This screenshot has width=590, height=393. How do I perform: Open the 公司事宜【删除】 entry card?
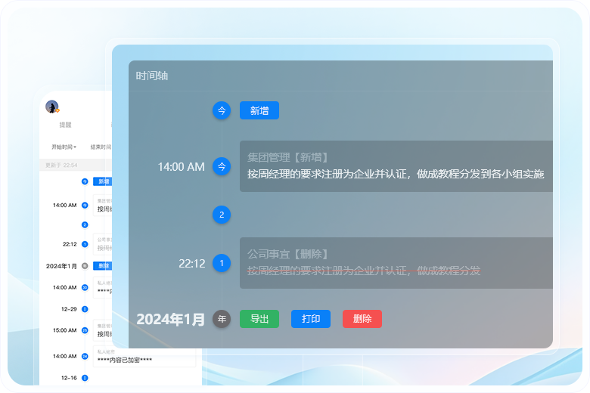(396, 263)
